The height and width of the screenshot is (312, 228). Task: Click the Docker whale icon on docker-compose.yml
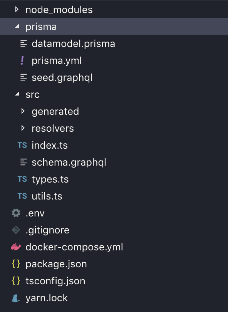point(15,247)
